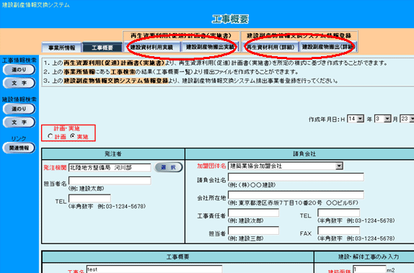
Task: Click 文字 button under 施設情報検索
Action: (19, 122)
